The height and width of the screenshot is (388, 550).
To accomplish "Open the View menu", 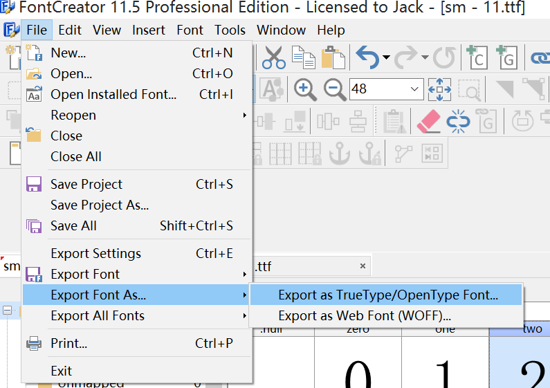I will coord(107,30).
